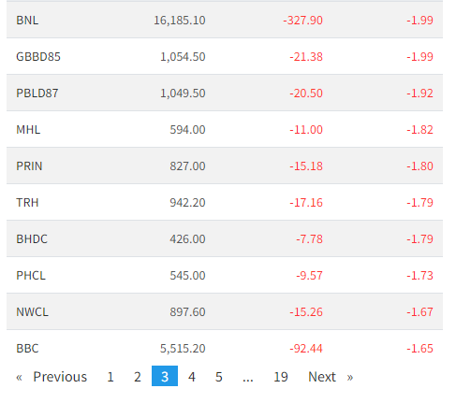Click BNL price 16,185.10 cell
The image size is (456, 403).
(180, 21)
